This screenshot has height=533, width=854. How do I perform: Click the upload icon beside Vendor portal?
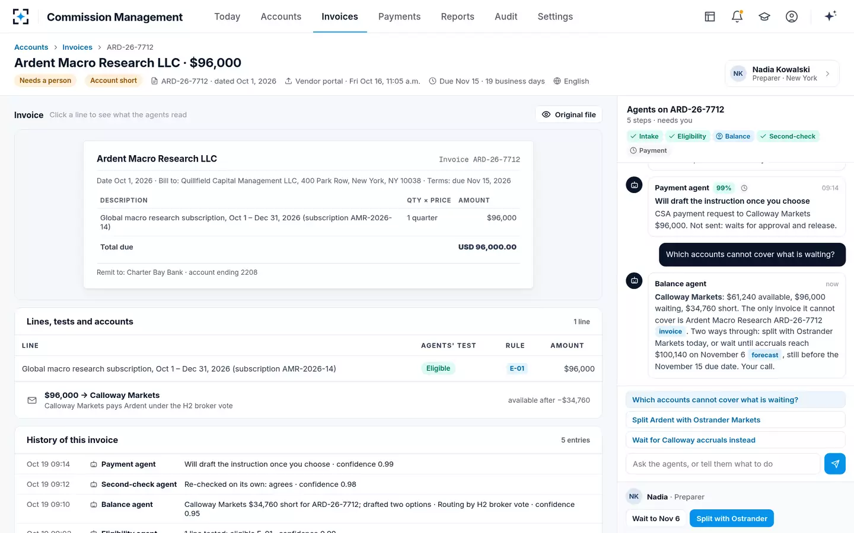coord(288,81)
